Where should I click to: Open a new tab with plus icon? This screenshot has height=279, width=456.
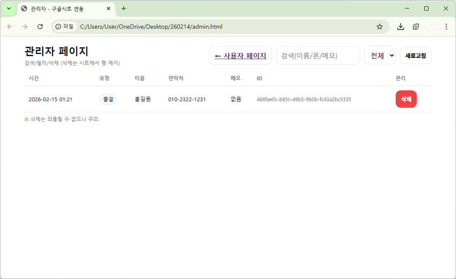pos(124,8)
